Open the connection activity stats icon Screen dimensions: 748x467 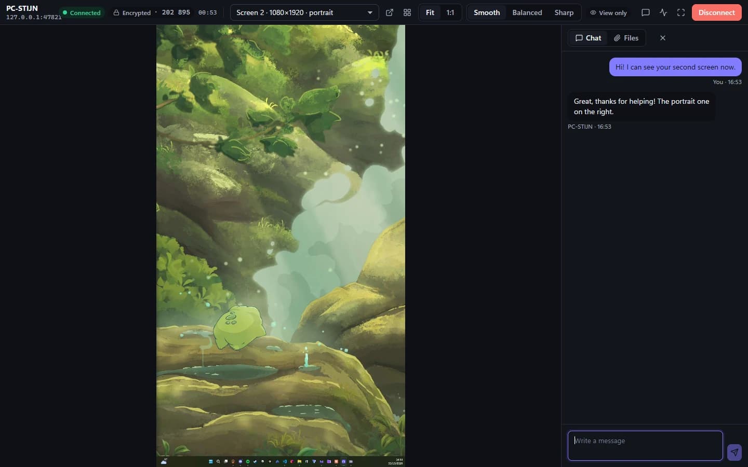pos(663,12)
